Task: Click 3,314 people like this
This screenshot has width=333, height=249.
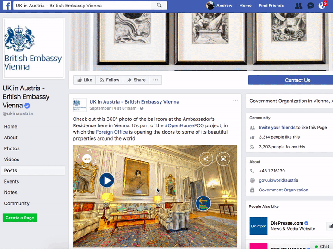Action: 279,137
